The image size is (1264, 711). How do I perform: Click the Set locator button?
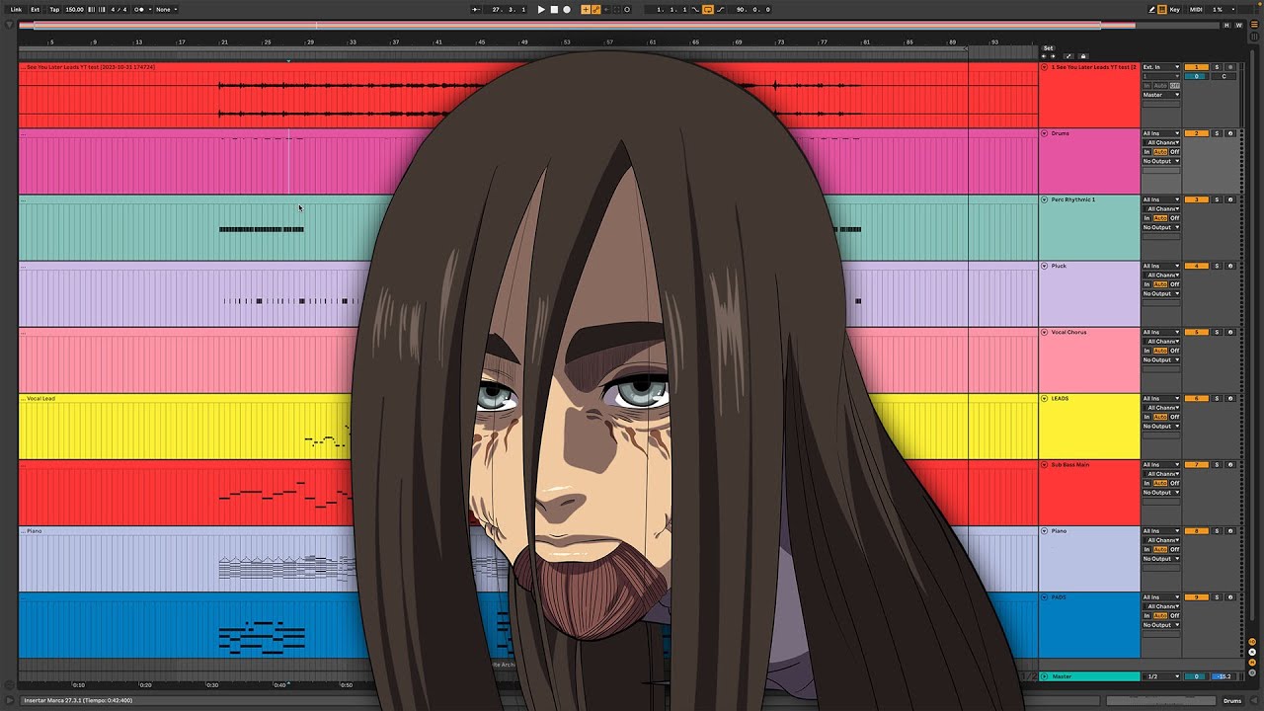pos(1049,47)
